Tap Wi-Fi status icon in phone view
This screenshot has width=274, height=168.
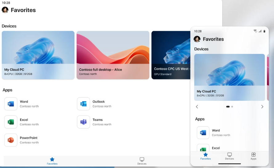tap(255, 31)
